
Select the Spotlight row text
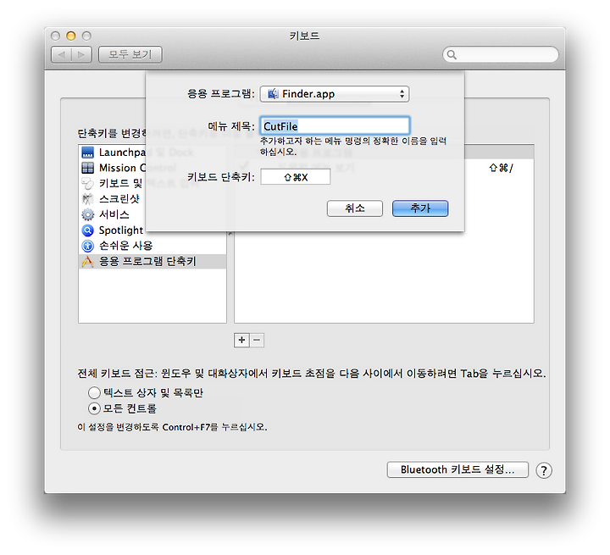[x=121, y=230]
